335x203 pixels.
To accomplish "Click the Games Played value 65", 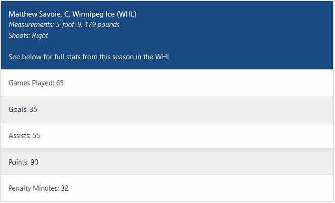I will (60, 83).
